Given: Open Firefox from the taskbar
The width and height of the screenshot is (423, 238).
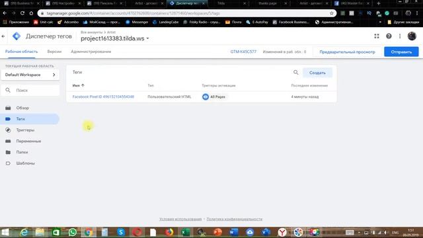Looking at the screenshot, I should pyautogui.click(x=169, y=232).
